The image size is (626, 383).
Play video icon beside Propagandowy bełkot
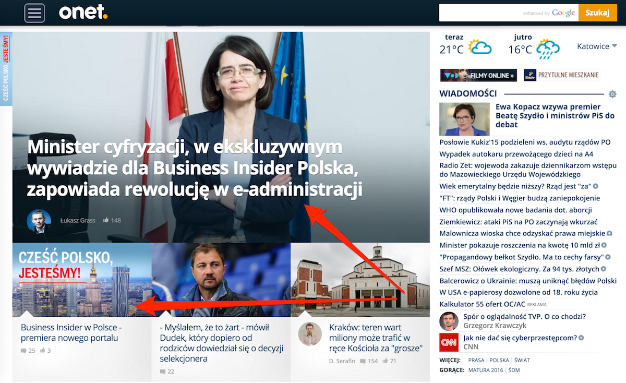607,258
